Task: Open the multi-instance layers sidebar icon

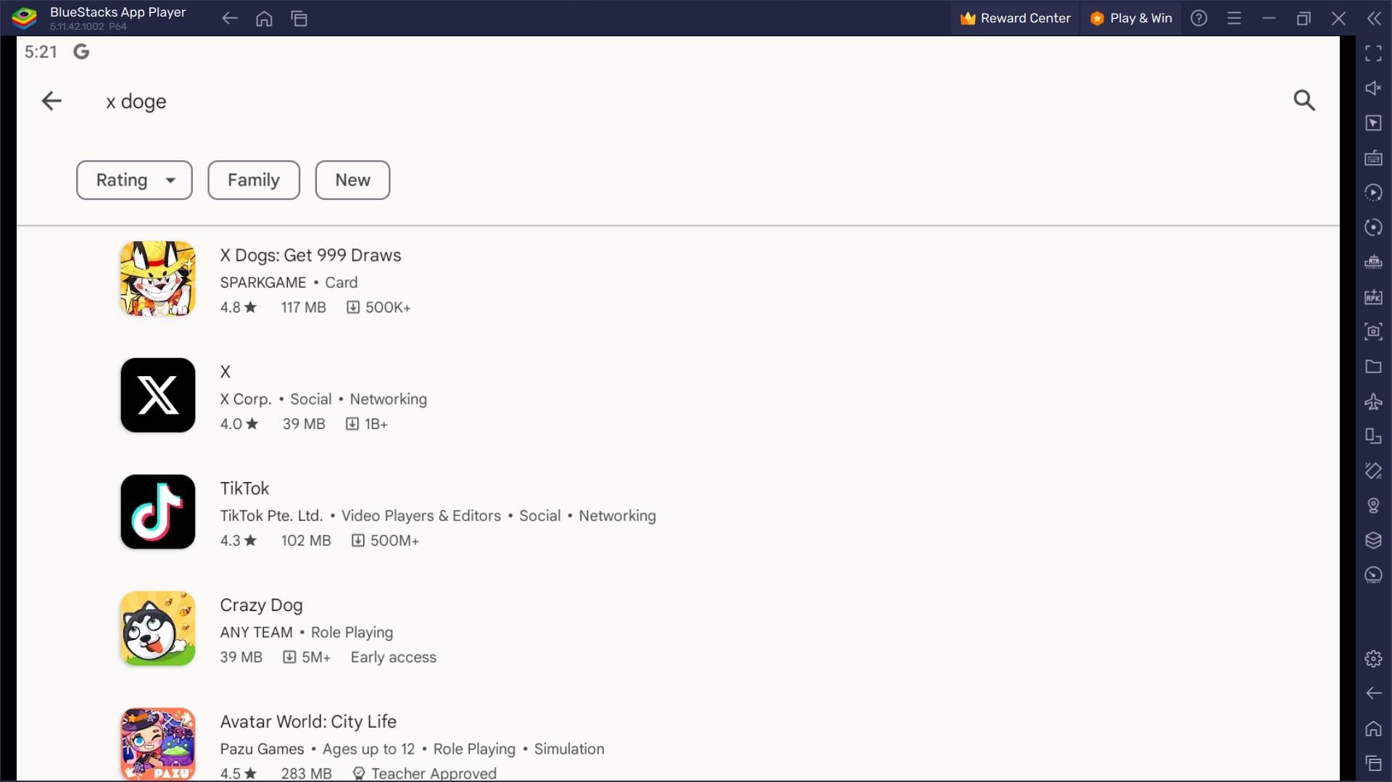Action: (x=1373, y=540)
